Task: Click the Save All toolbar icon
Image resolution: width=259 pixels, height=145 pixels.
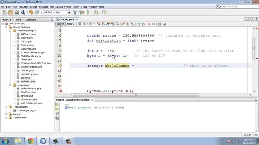Action: tap(23, 12)
